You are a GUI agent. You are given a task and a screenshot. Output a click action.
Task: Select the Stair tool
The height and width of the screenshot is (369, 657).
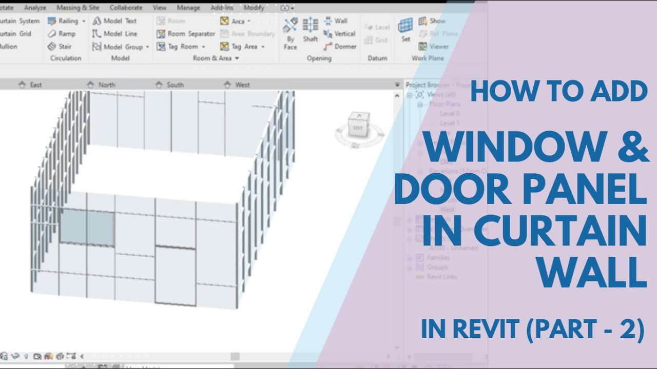(60, 47)
